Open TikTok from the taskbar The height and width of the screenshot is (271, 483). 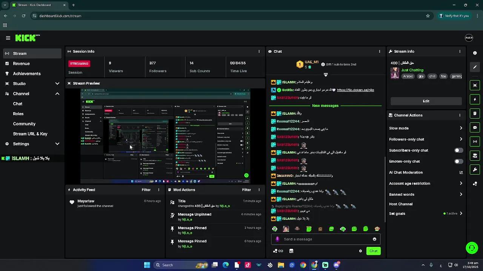(248, 265)
